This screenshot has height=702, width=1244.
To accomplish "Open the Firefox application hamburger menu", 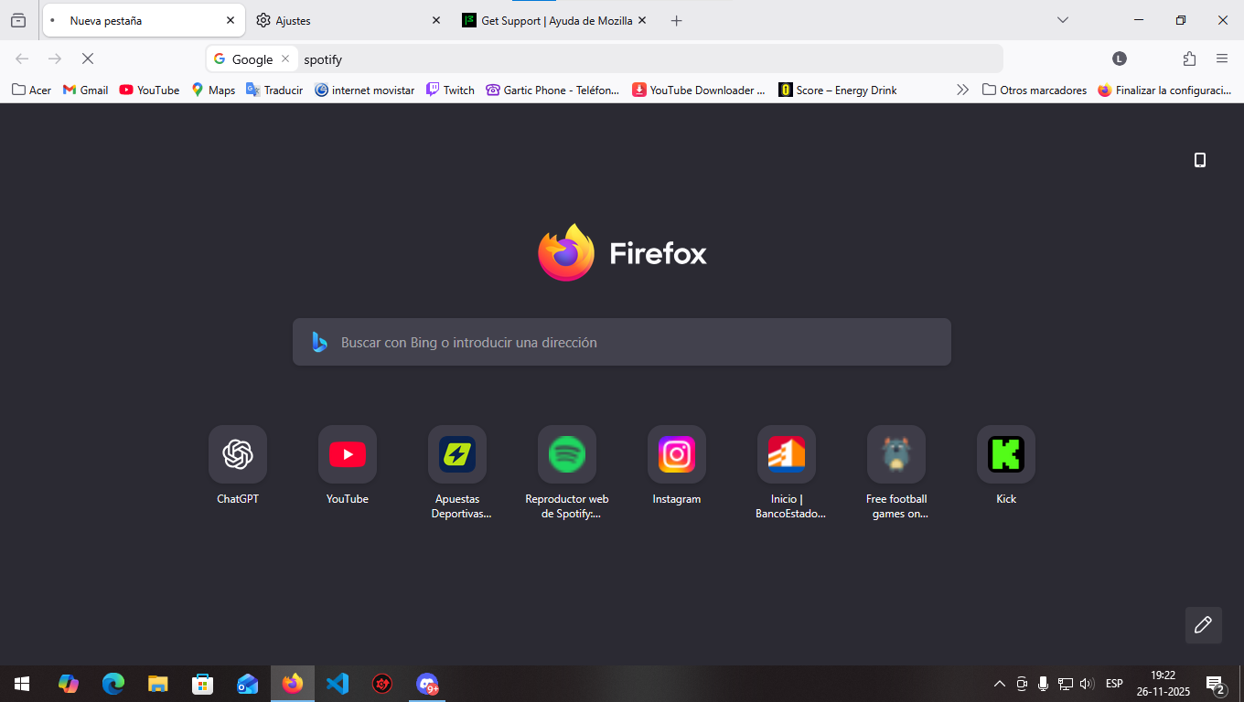I will (x=1222, y=58).
